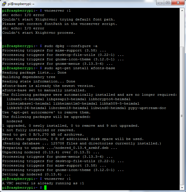Click the 'libasn1-8-heimdal' package name

[x=25, y=99]
